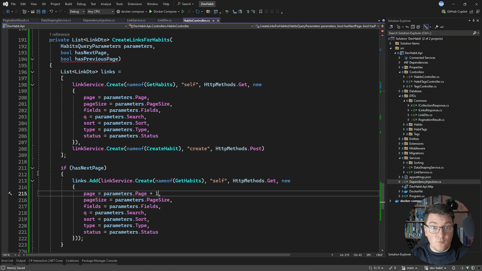Expand the Entities folder in Solution Explorer
The height and width of the screenshot is (271, 482).
(400, 139)
